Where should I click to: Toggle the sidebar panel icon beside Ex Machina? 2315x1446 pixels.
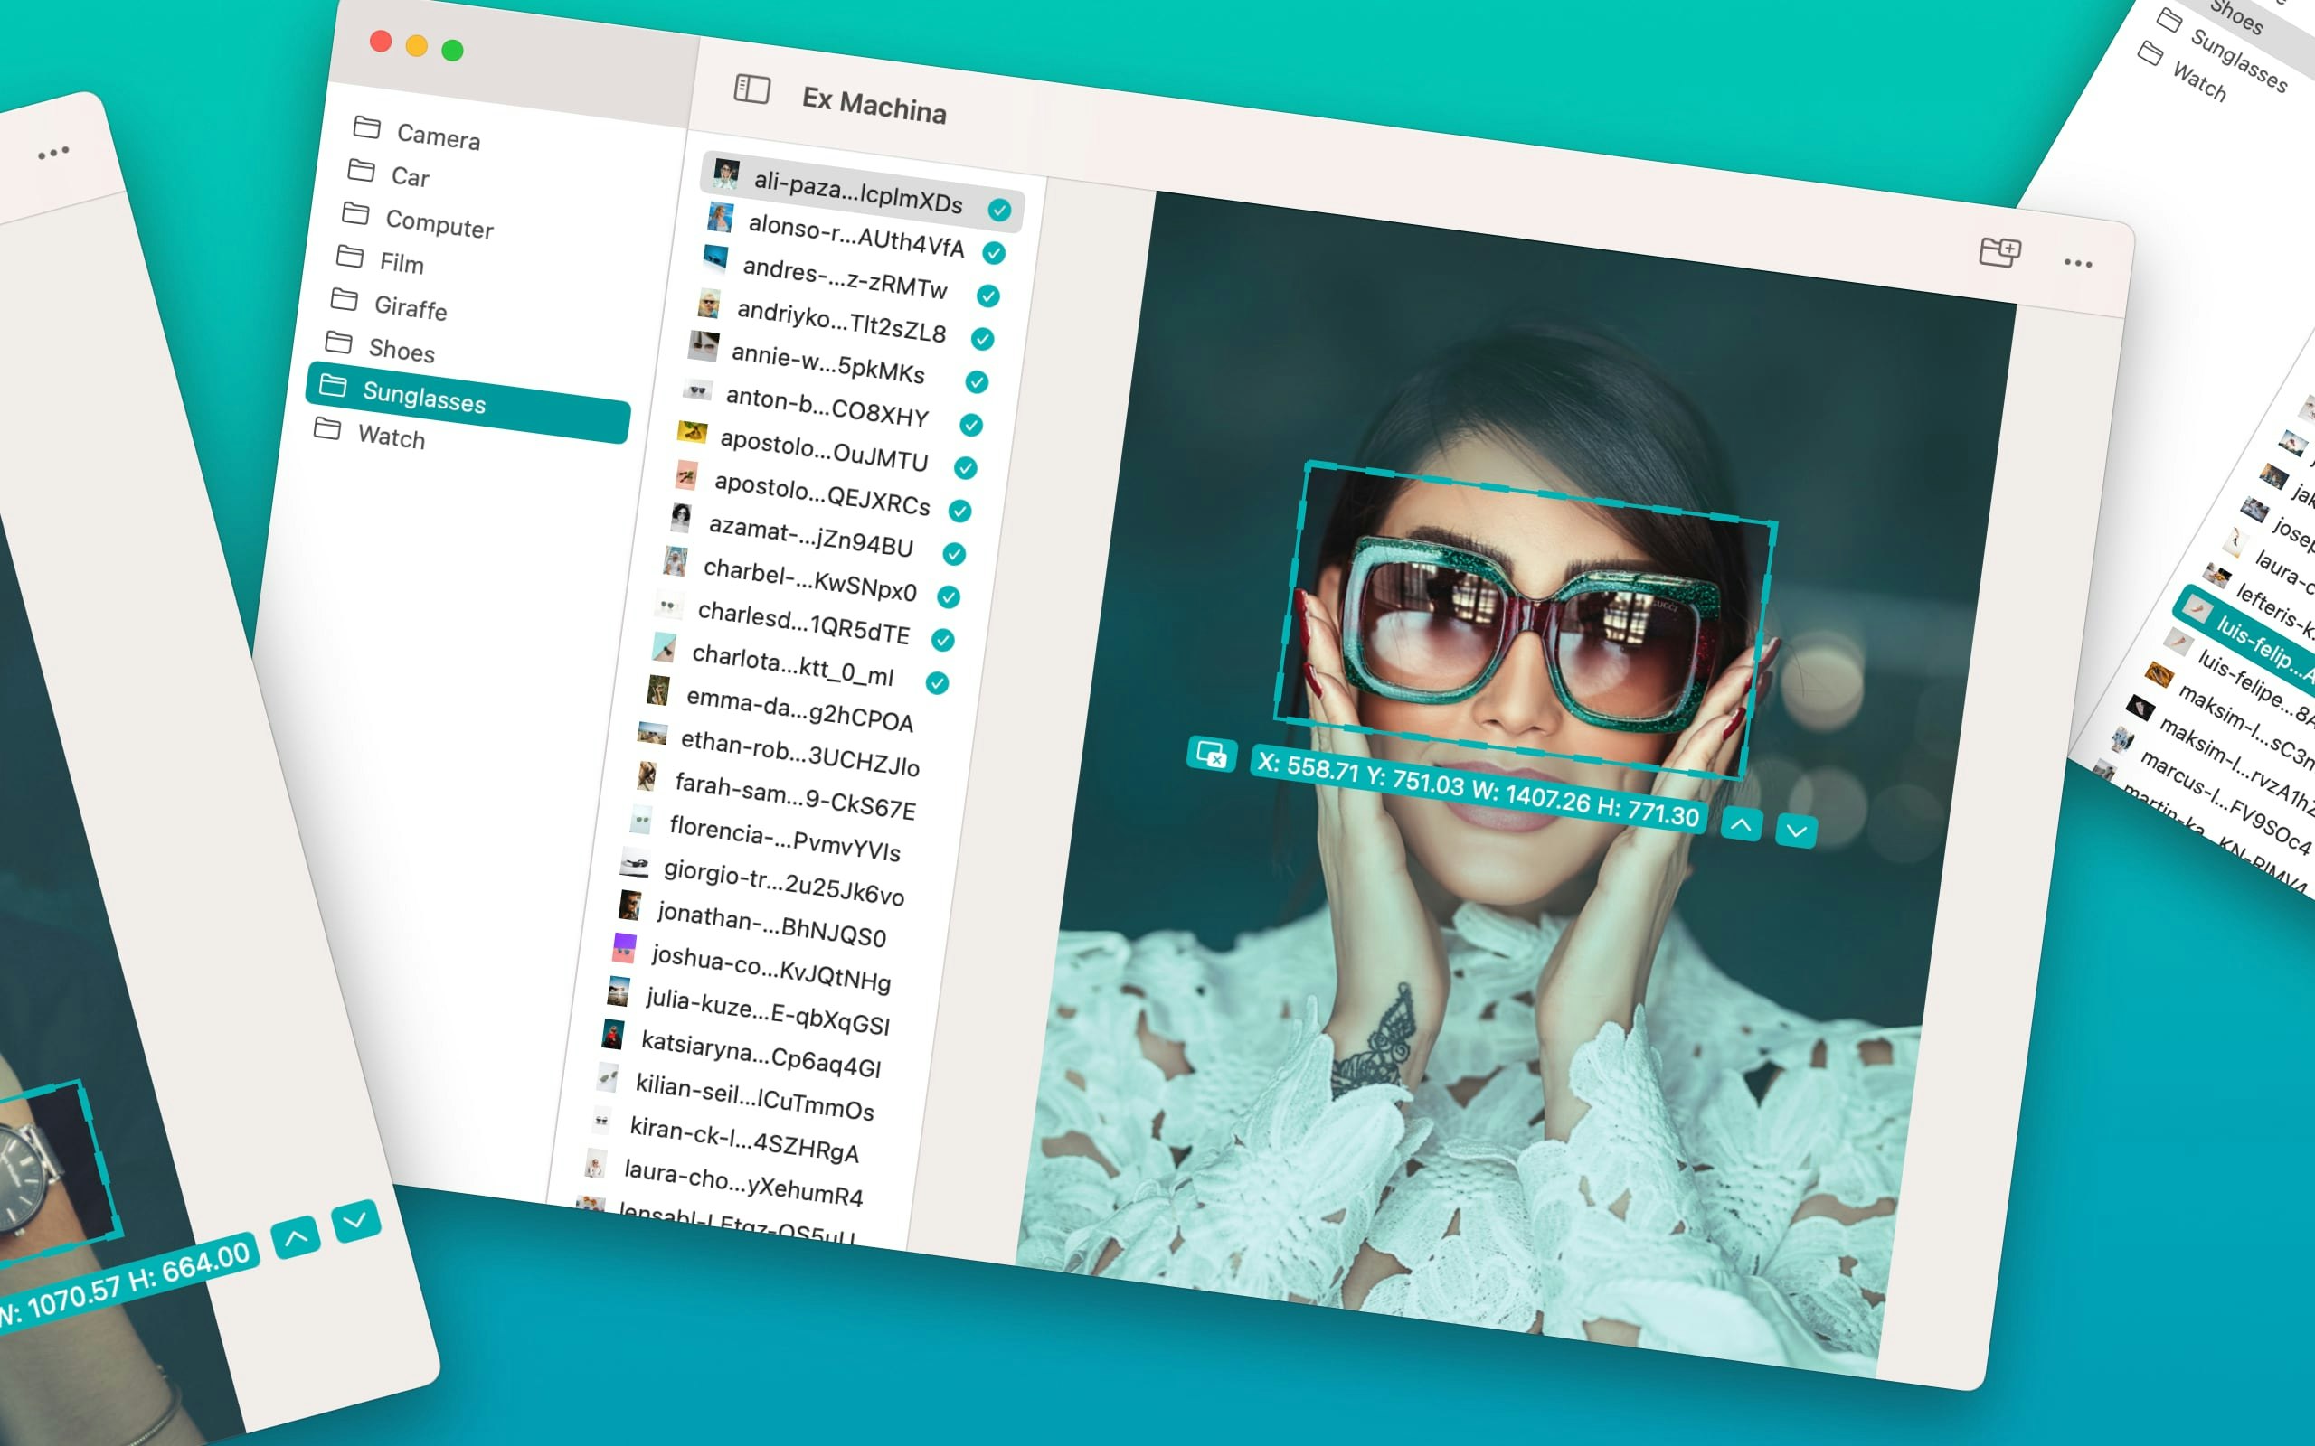[751, 89]
